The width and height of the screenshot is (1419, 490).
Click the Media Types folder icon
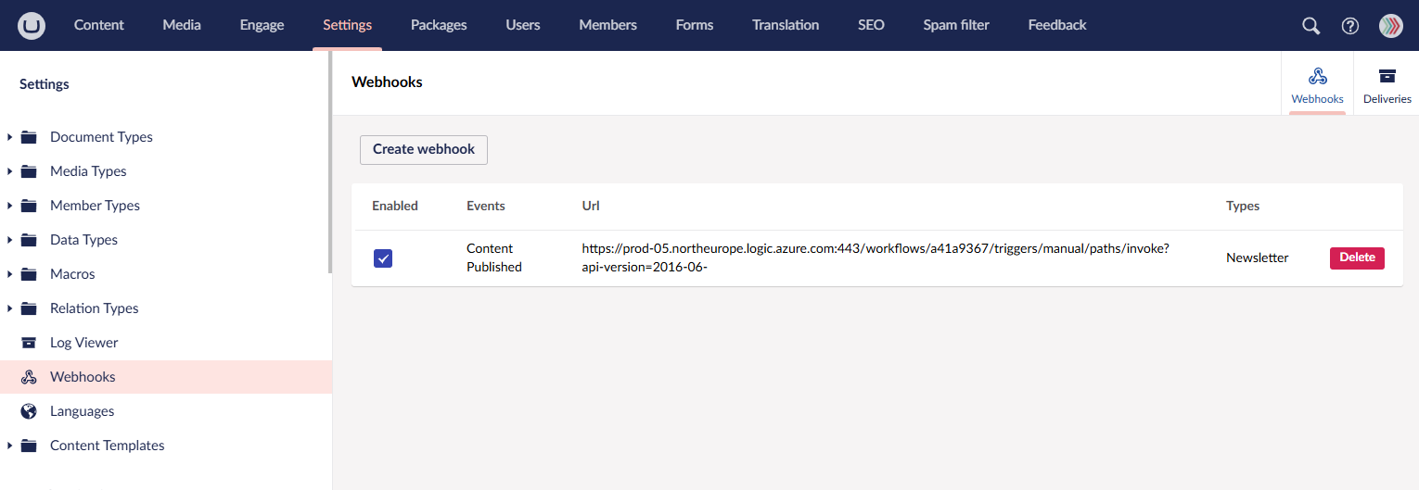coord(29,171)
